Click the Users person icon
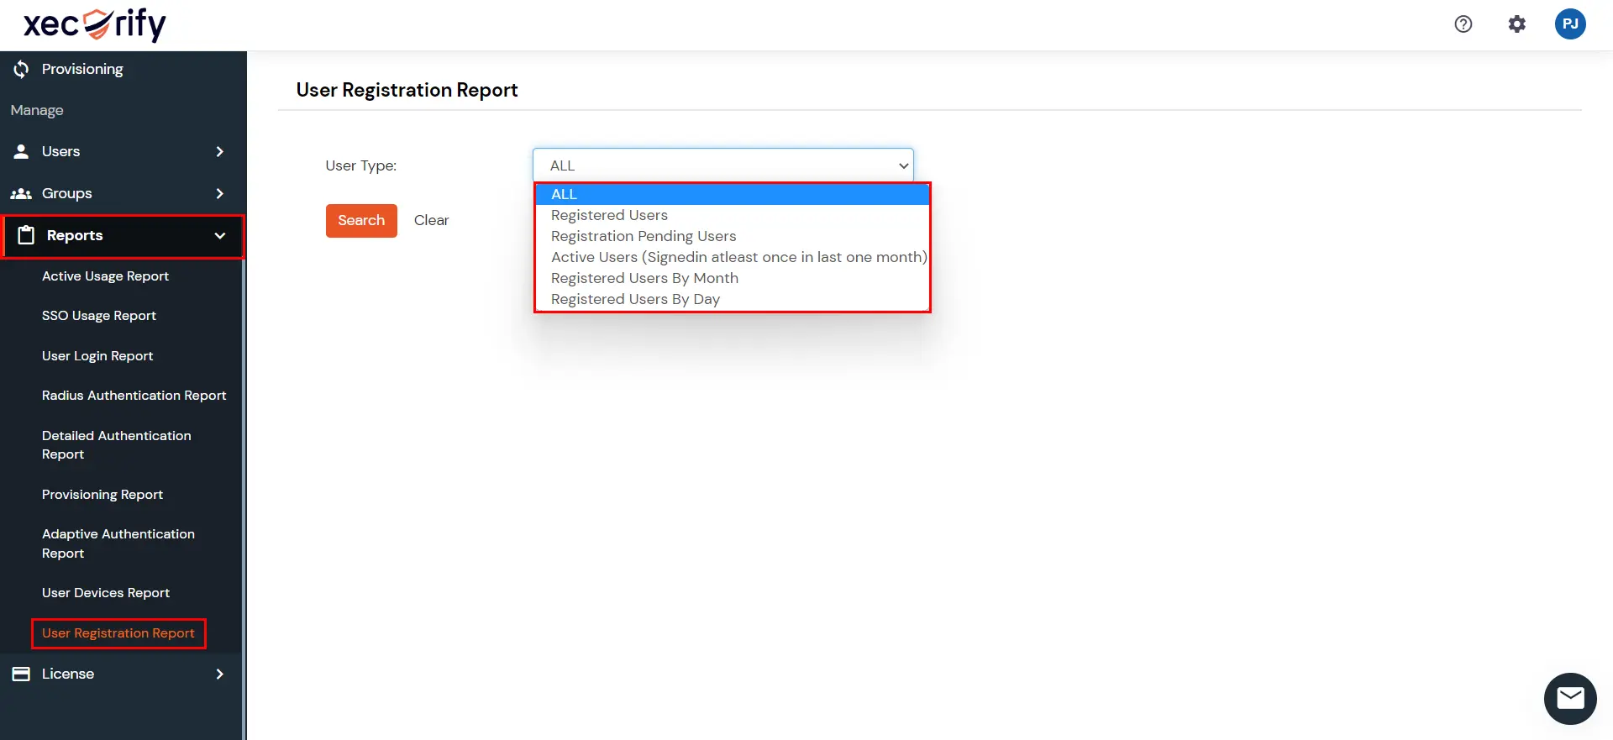This screenshot has height=740, width=1613. click(21, 151)
